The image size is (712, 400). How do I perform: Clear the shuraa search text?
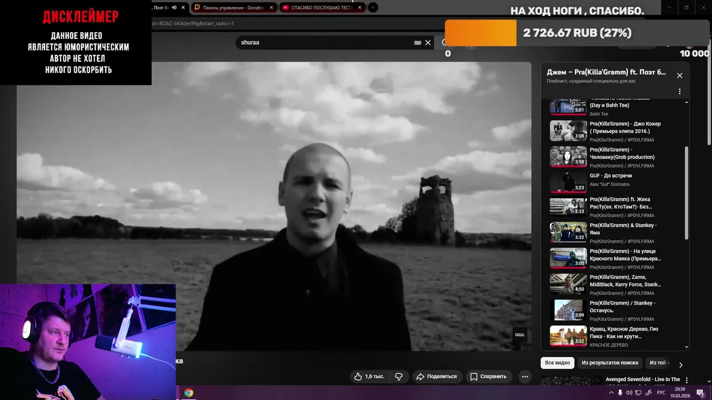[428, 42]
